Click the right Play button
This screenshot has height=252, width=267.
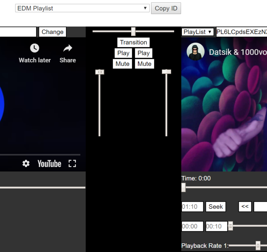coord(144,53)
